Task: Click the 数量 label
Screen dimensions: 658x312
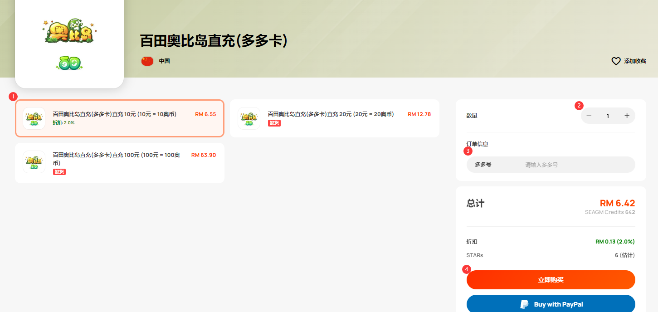Action: [472, 116]
